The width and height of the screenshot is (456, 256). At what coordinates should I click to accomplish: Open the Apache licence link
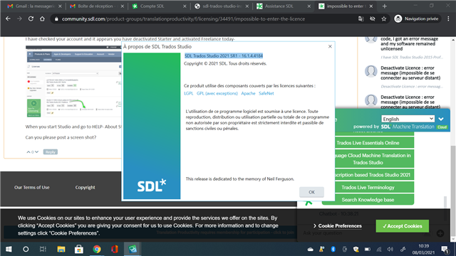(248, 93)
